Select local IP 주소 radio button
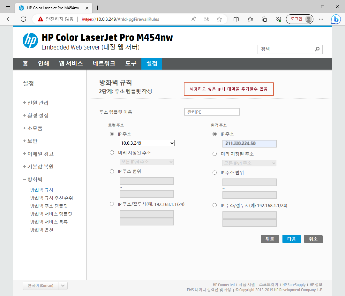This screenshot has height=296, width=345. [x=112, y=134]
